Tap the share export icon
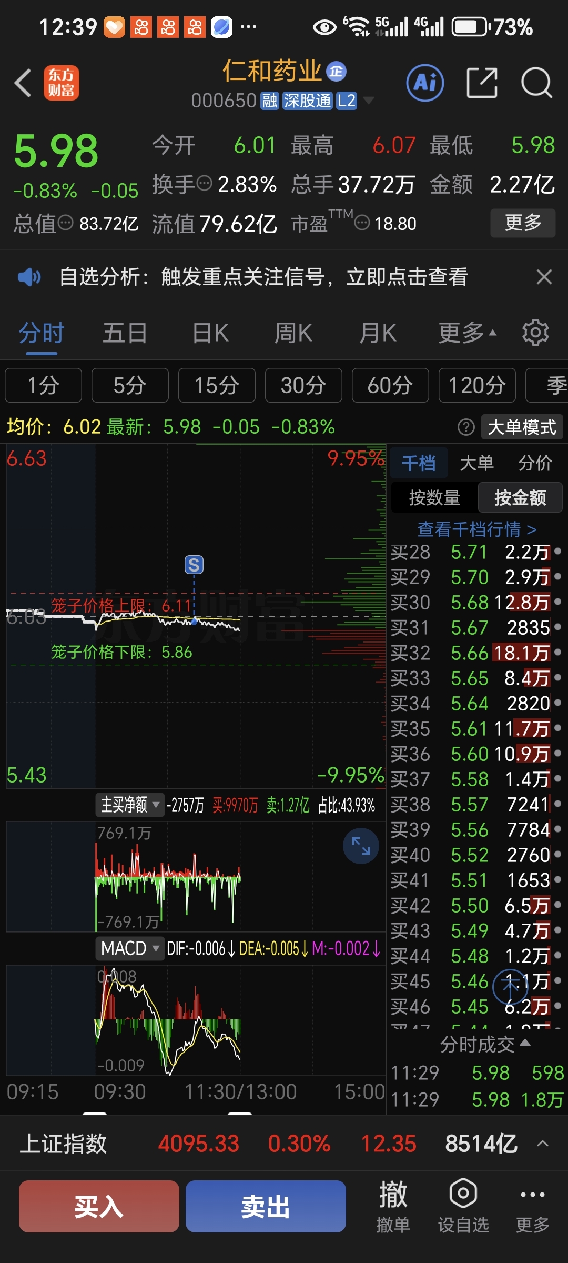 point(482,83)
